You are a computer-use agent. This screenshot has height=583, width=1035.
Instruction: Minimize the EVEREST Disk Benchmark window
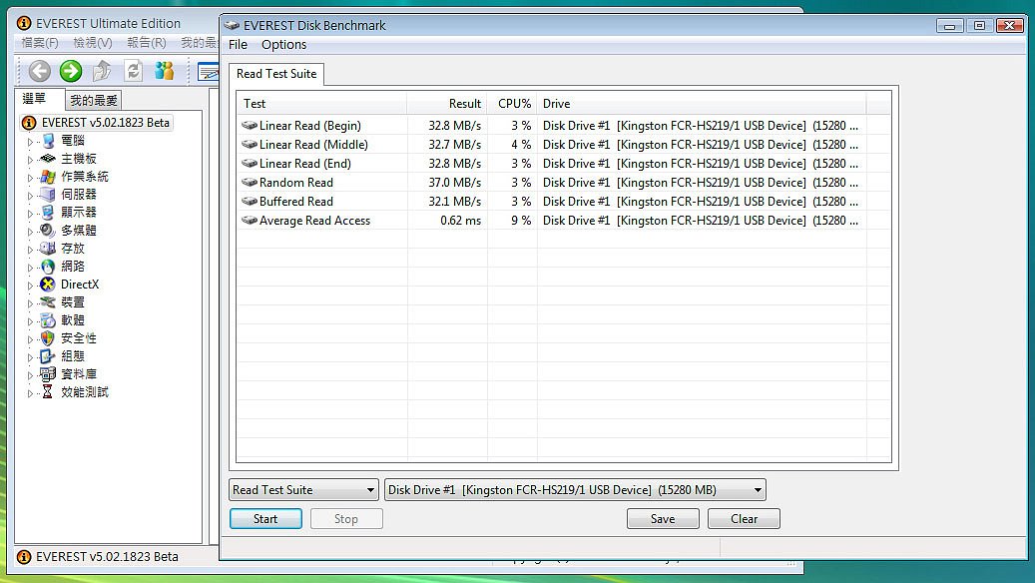[950, 26]
